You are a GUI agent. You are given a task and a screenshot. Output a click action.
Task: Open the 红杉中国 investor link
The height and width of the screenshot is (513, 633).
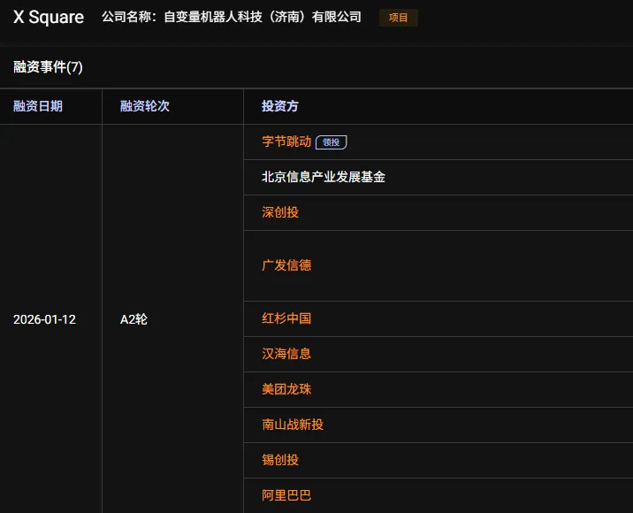tap(286, 318)
